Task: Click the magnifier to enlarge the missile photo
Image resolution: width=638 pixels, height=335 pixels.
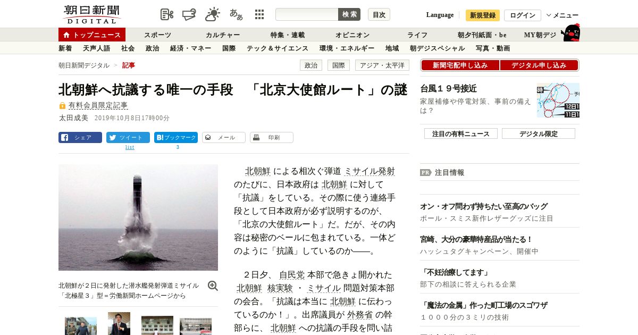Action: click(x=213, y=286)
